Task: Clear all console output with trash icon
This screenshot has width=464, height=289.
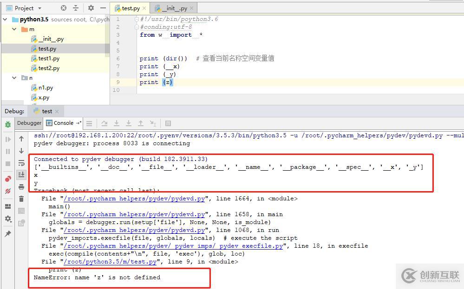Action: coord(21,199)
